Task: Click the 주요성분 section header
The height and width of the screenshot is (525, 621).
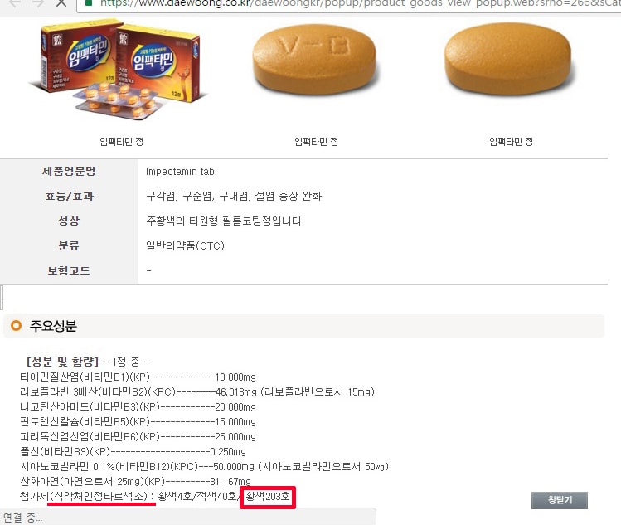Action: click(53, 326)
